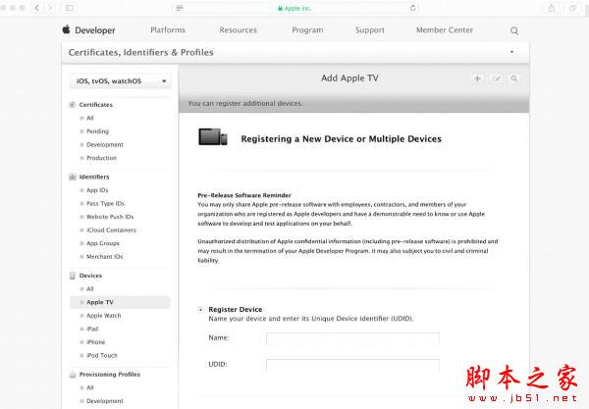The image size is (589, 409).
Task: Click the search icon beside edit icon
Action: click(513, 78)
